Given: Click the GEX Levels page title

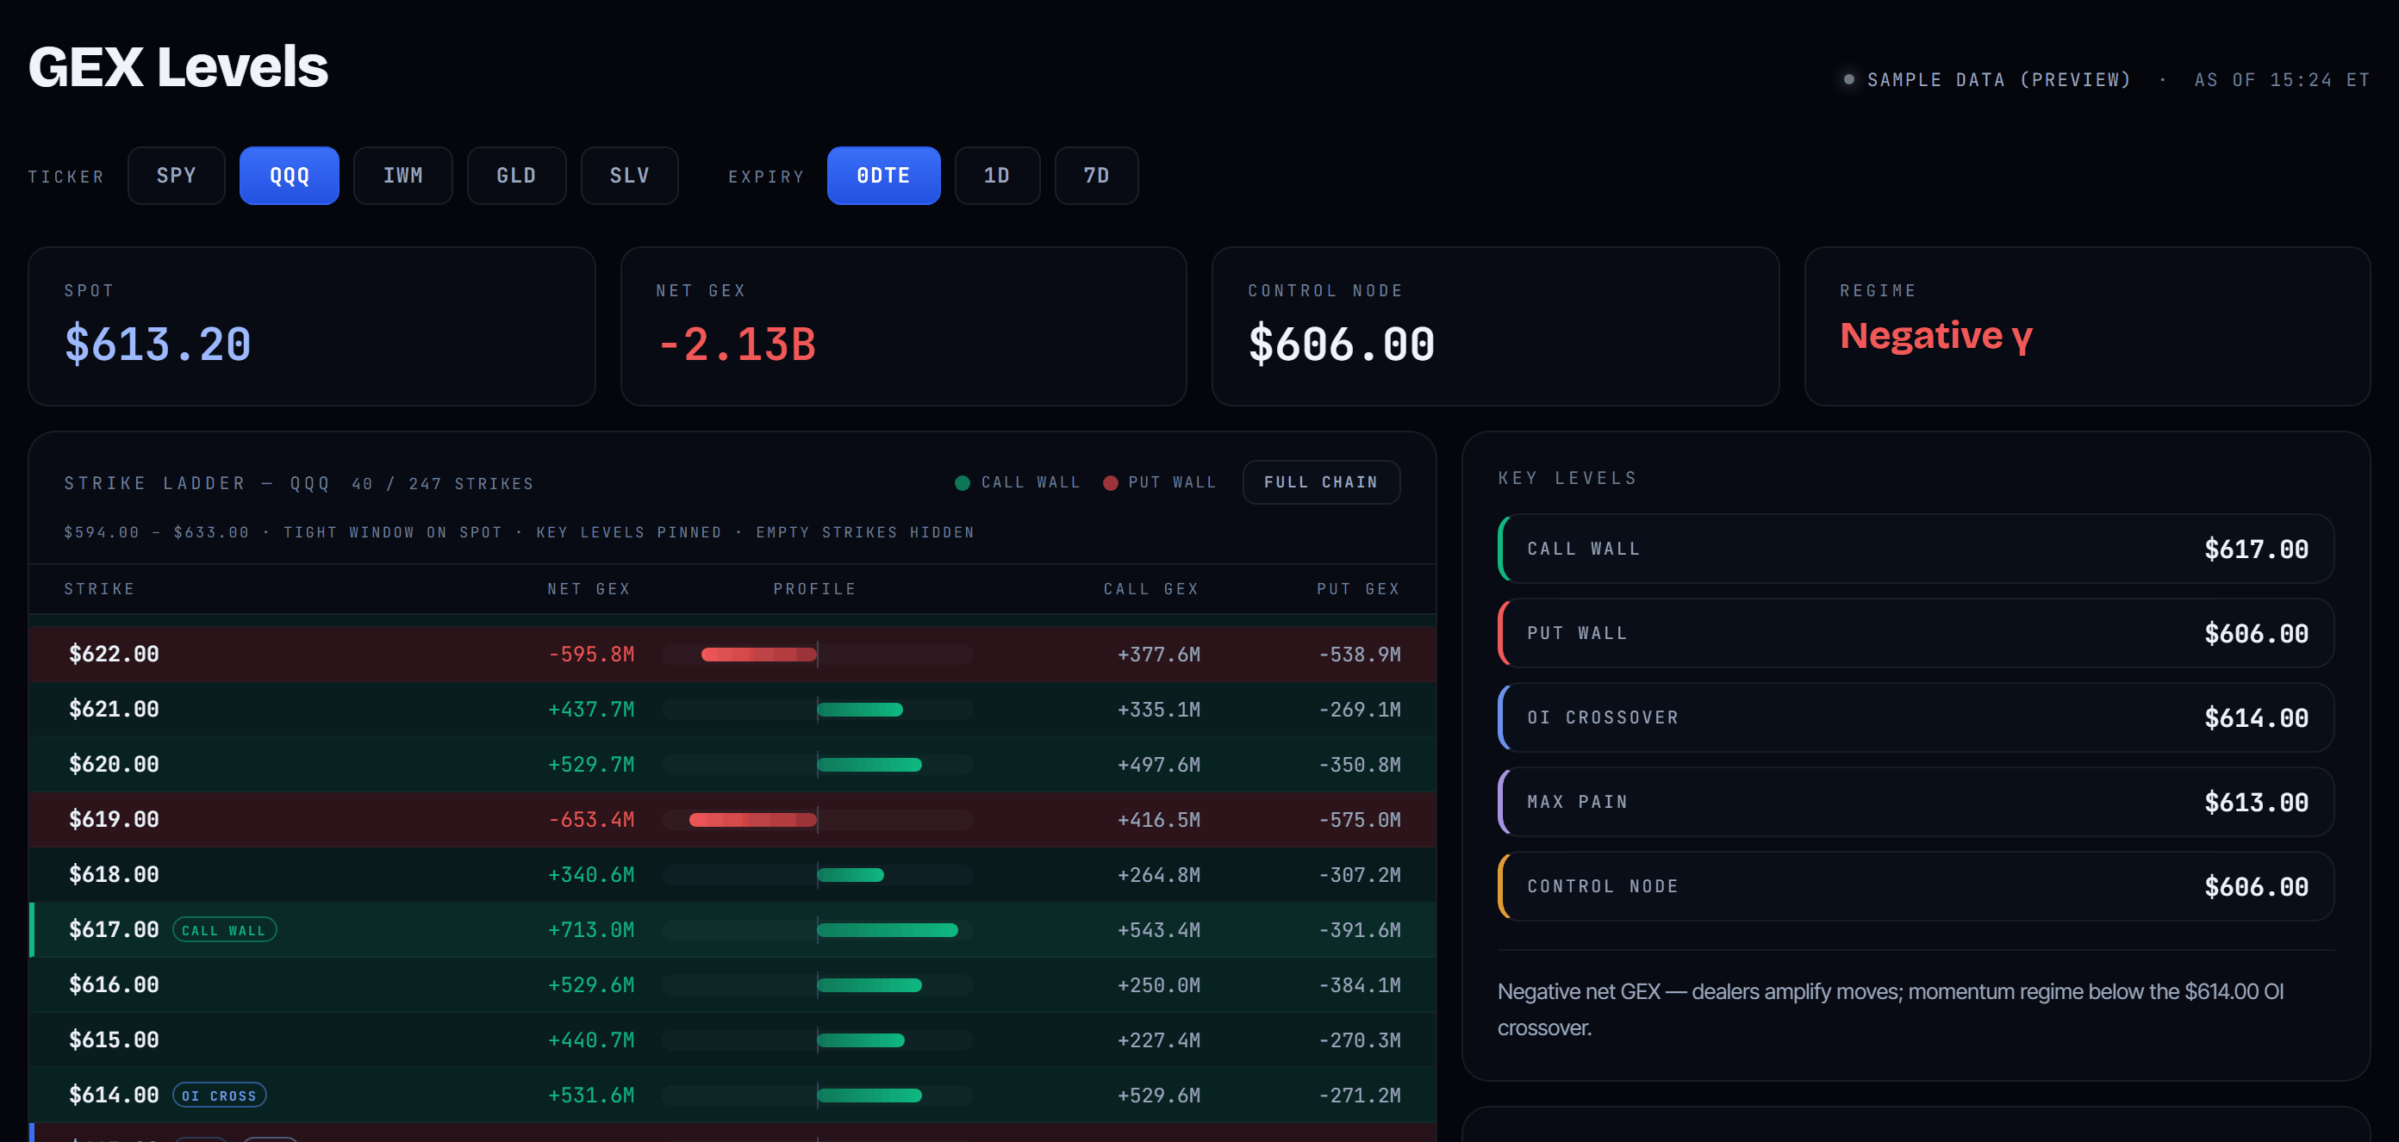Looking at the screenshot, I should (178, 66).
